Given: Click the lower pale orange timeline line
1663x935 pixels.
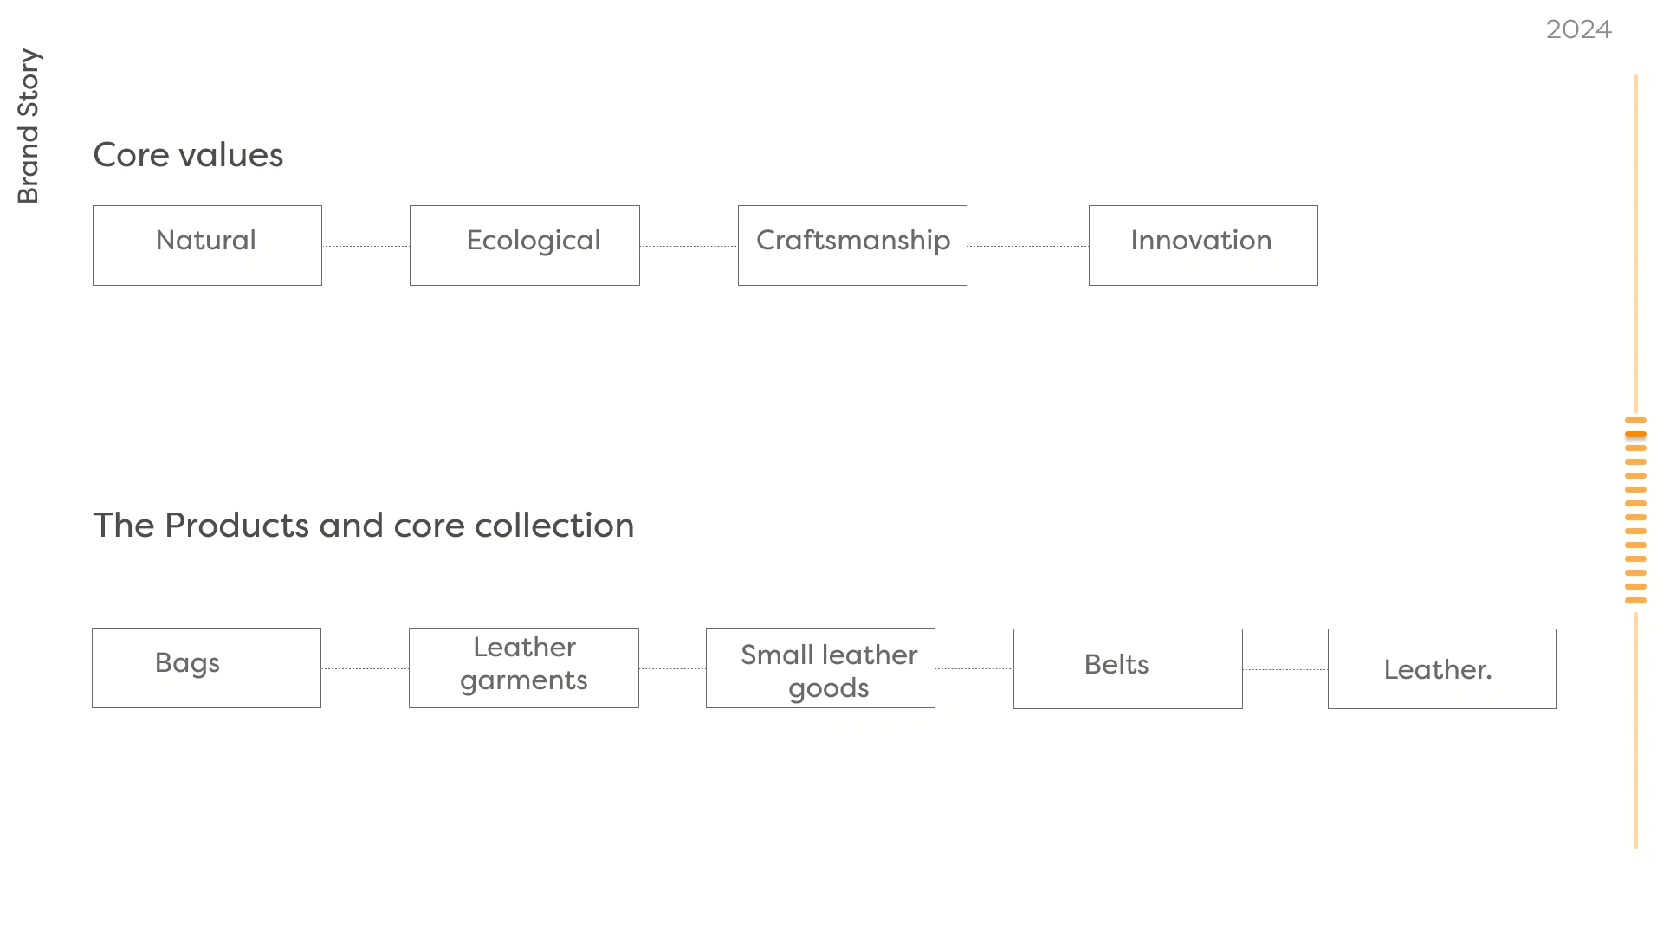Looking at the screenshot, I should 1635,731.
